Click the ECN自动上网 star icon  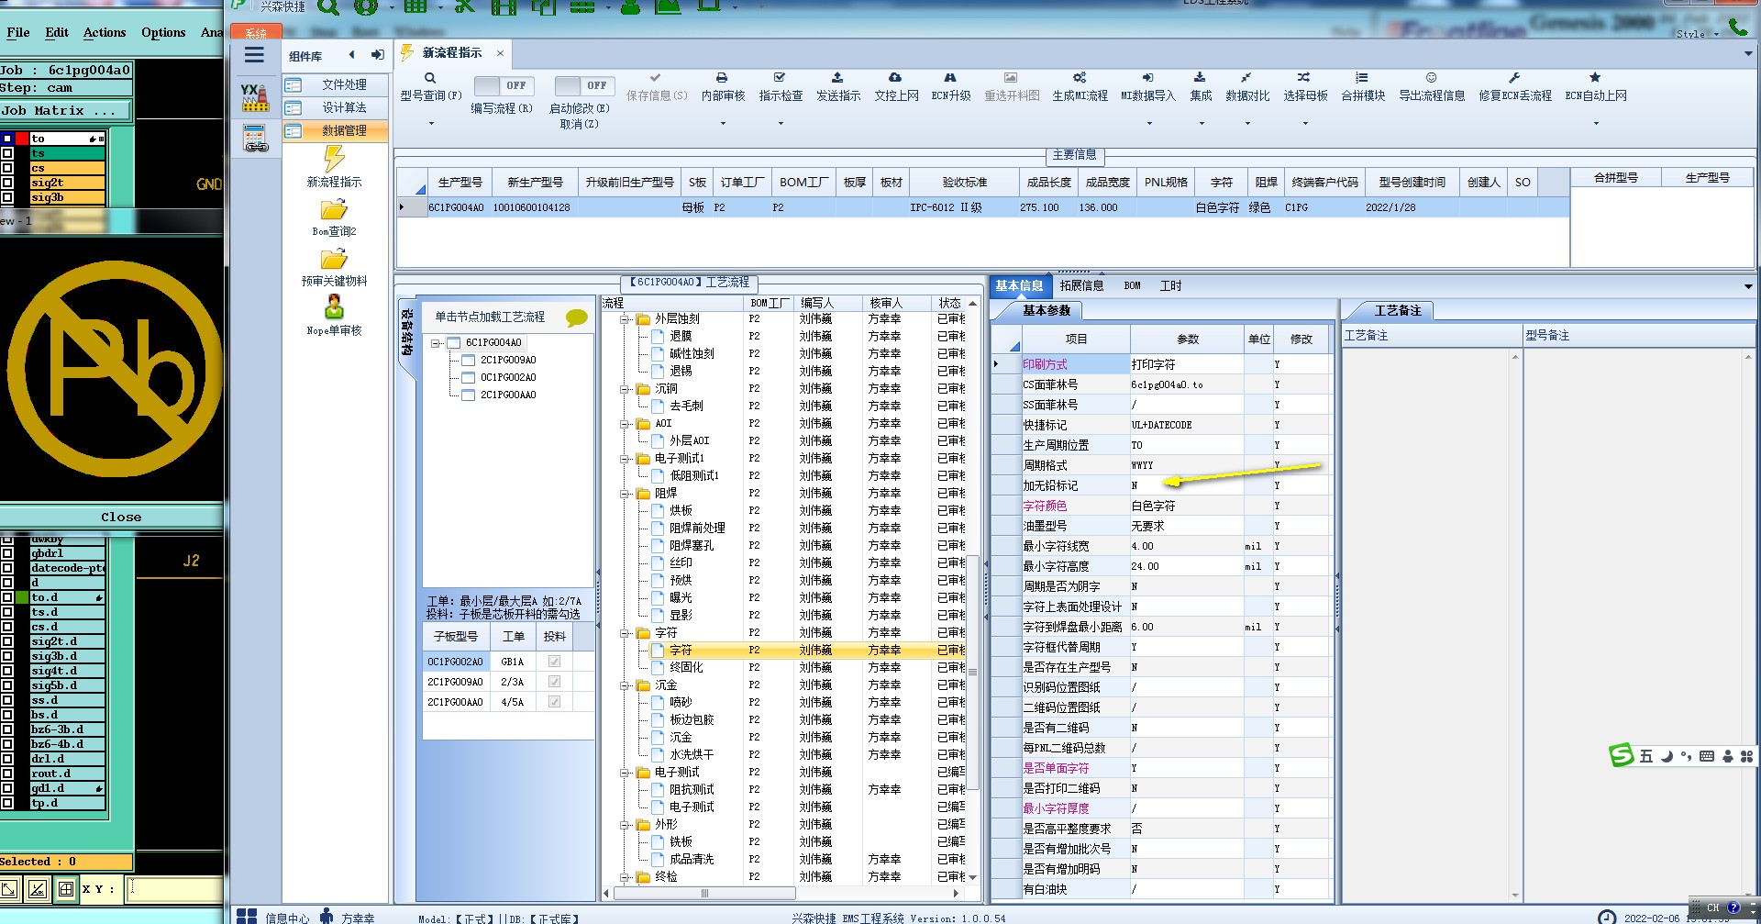pyautogui.click(x=1595, y=78)
